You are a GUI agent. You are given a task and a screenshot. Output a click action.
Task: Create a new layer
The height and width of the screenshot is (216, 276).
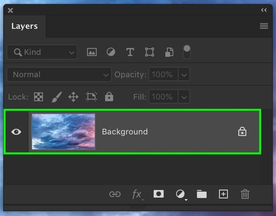[x=223, y=194]
